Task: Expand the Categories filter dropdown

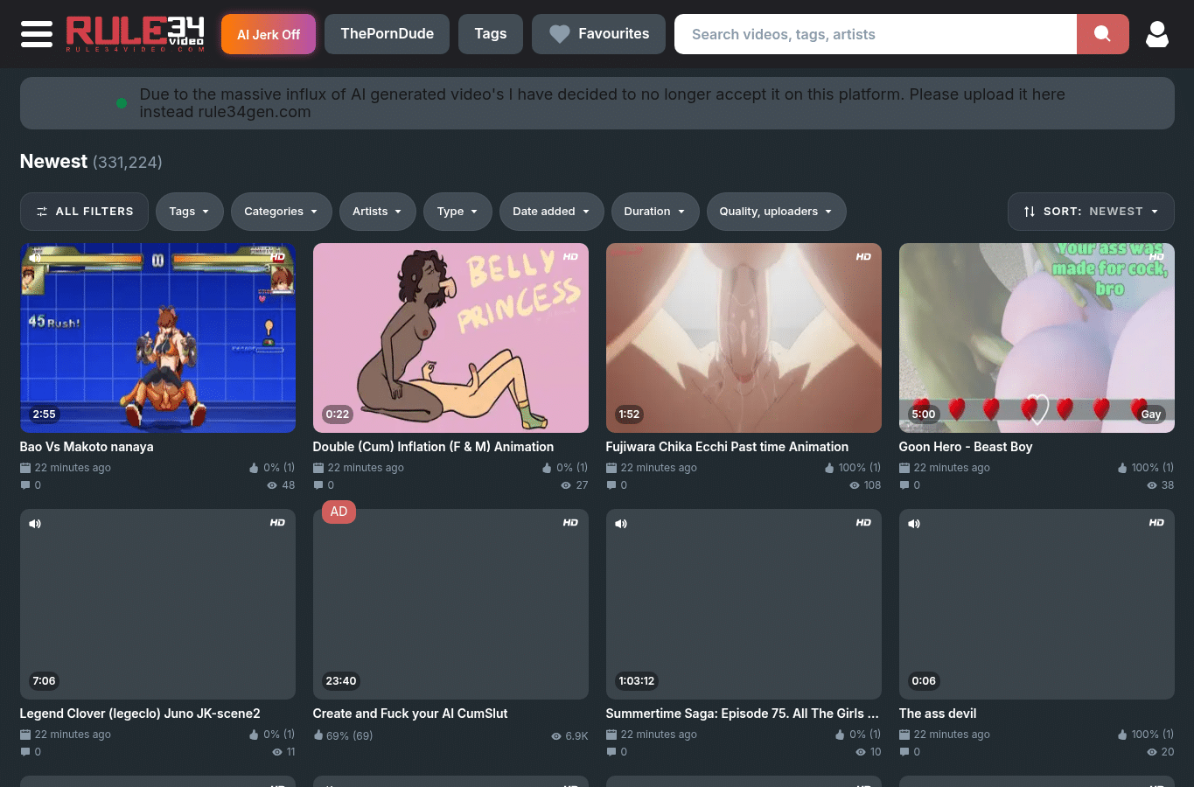Action: coord(282,212)
